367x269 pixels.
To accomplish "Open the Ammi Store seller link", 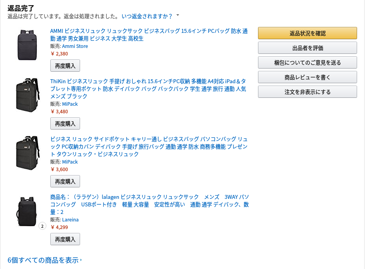I will (x=75, y=46).
